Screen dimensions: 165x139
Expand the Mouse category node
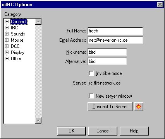tap(7, 40)
